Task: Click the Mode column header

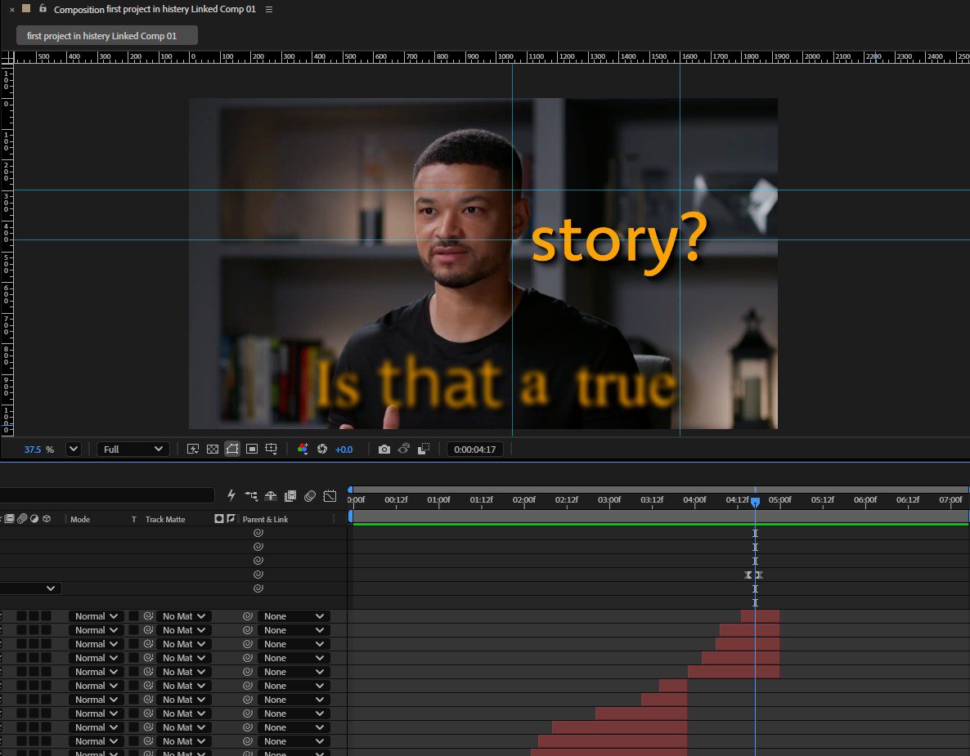Action: [x=80, y=519]
